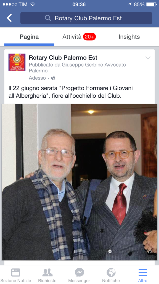Open the post photo of two men
The height and width of the screenshot is (284, 159).
click(79, 182)
